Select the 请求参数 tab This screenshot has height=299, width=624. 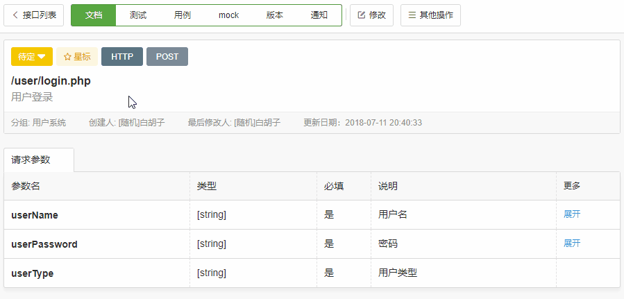point(31,160)
